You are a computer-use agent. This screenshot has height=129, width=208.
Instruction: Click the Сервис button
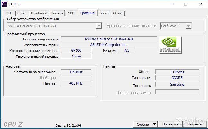(143, 125)
